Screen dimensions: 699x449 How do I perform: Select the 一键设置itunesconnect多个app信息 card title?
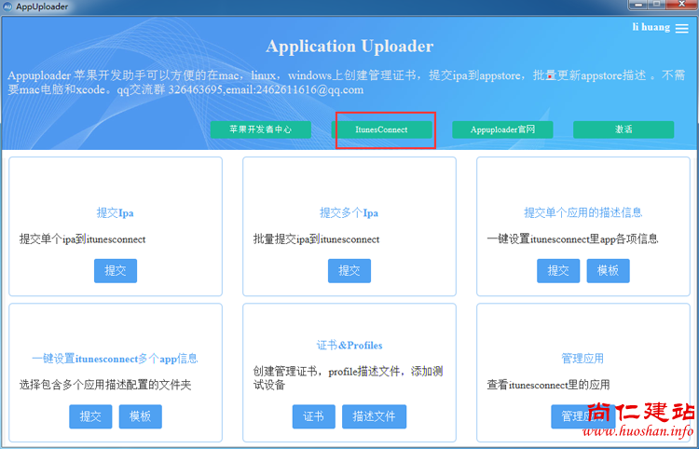pyautogui.click(x=116, y=358)
